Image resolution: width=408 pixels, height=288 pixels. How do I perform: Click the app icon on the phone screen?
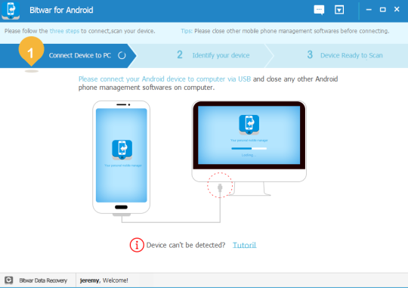122,150
